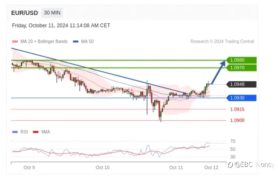Click the 30 MIN timeframe badge
The height and width of the screenshot is (176, 278).
pos(52,13)
